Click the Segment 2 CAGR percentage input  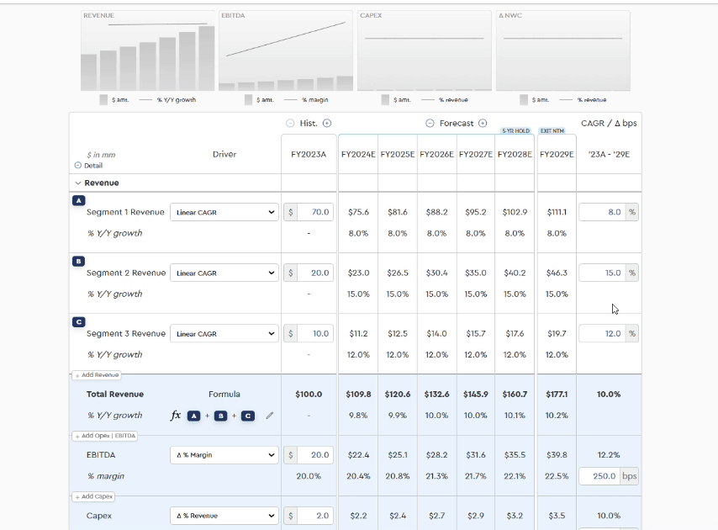[x=601, y=273]
